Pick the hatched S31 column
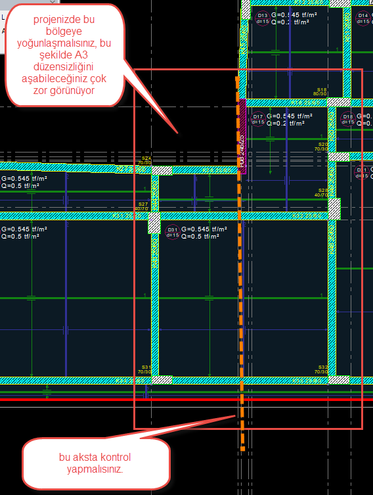Viewport: 373px width, 495px height. click(162, 380)
